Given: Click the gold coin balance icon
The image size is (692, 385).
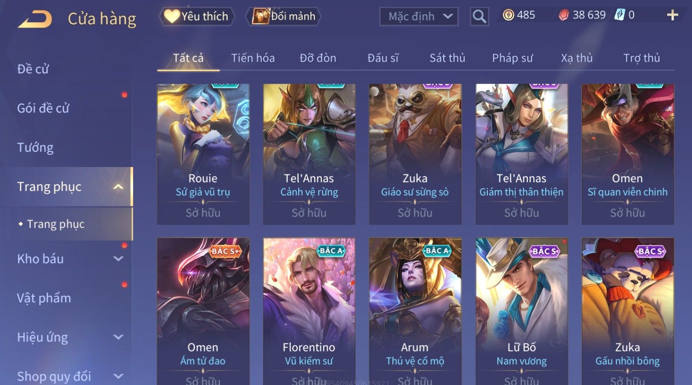Looking at the screenshot, I should 508,15.
